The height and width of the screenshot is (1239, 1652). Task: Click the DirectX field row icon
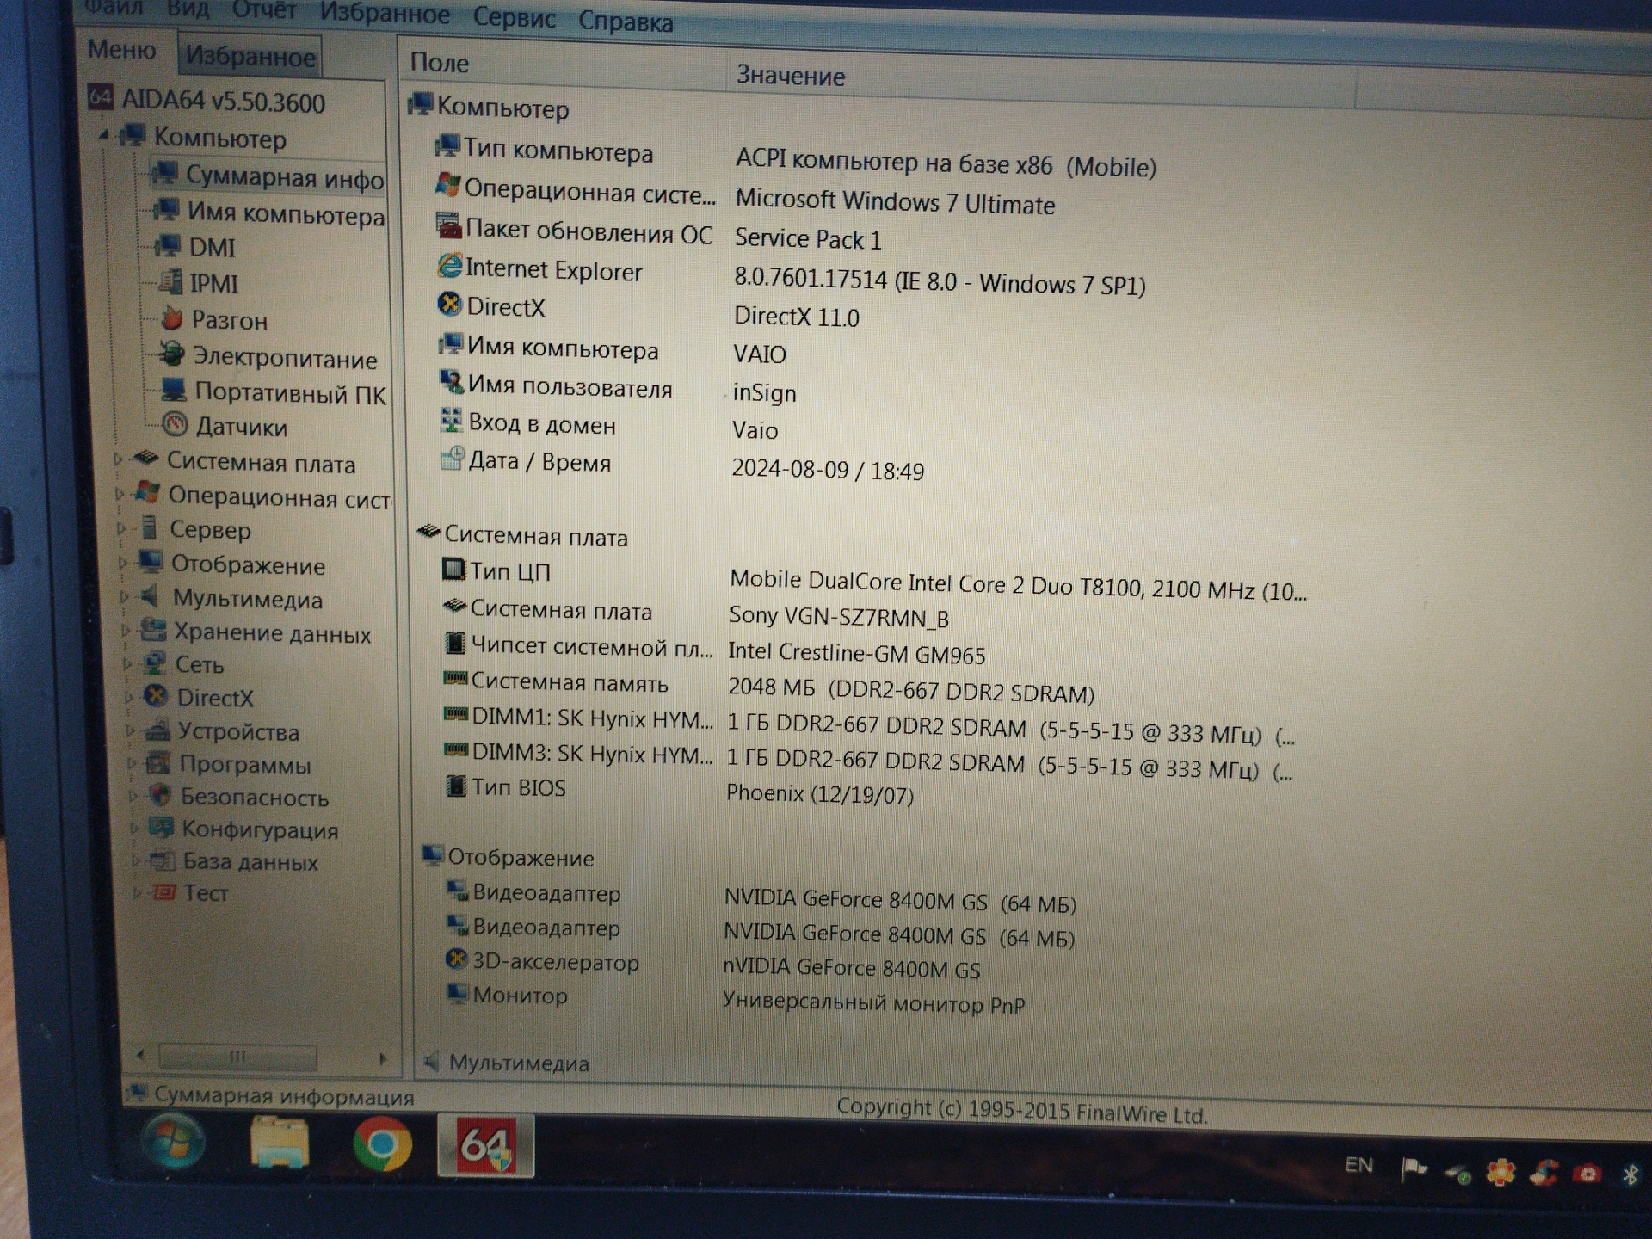(449, 304)
